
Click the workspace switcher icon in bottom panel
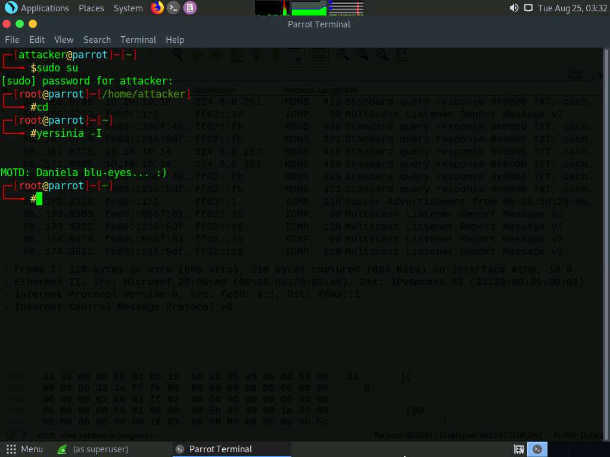(x=519, y=450)
